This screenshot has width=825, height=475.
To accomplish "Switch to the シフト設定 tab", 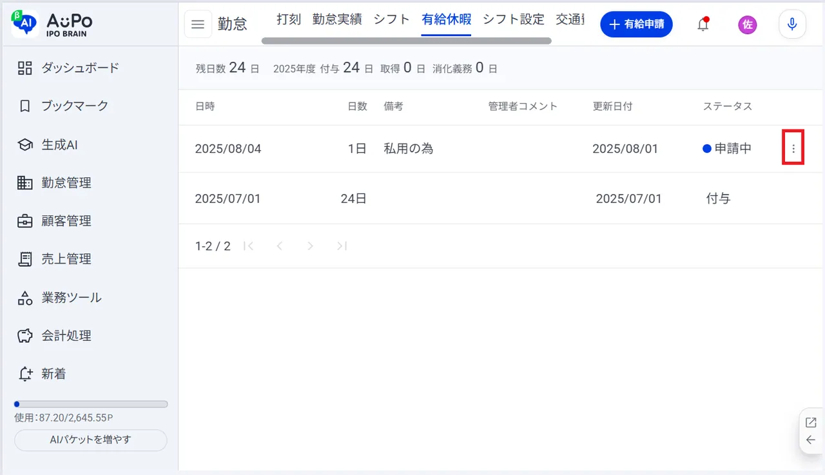I will (x=514, y=19).
